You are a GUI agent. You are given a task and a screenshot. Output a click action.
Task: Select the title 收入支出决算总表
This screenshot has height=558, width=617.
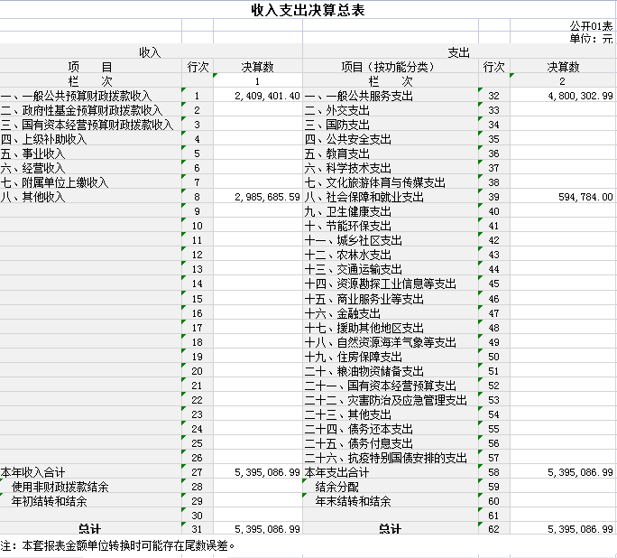click(x=308, y=10)
